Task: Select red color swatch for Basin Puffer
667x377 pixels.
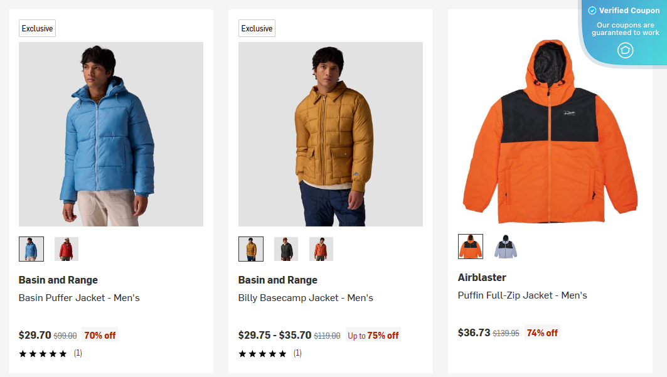Action: (67, 249)
